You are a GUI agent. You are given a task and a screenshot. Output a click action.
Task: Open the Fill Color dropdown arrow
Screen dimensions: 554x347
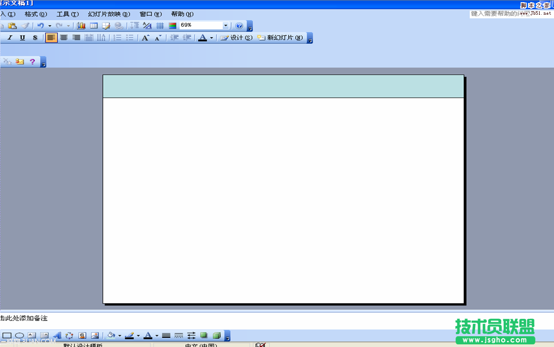(120, 336)
